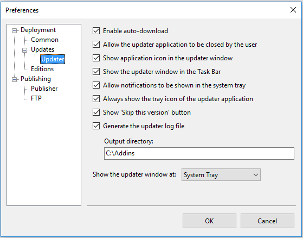Select Editions in the preferences tree

click(x=42, y=69)
